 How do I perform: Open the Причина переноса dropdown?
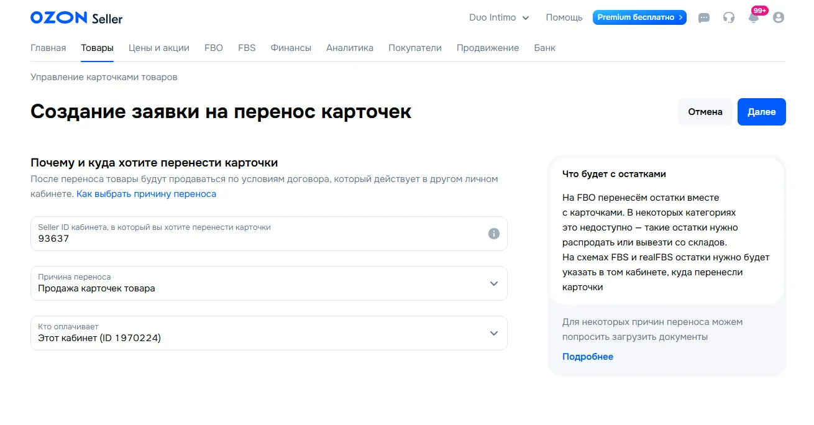(268, 283)
